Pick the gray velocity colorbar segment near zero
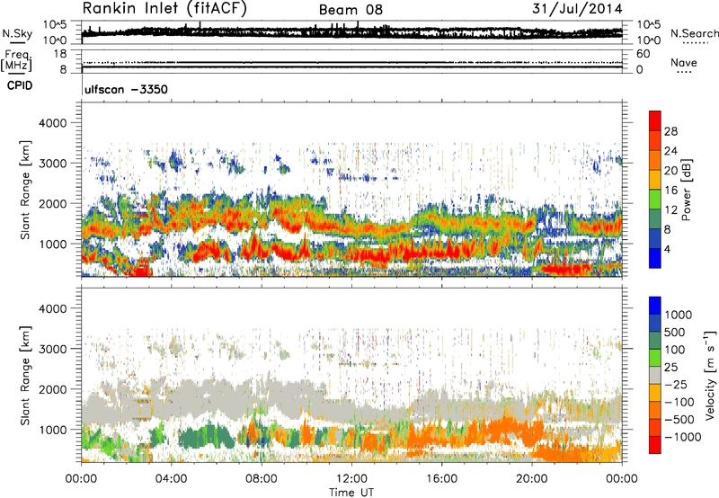This screenshot has height=498, width=719. pos(655,375)
